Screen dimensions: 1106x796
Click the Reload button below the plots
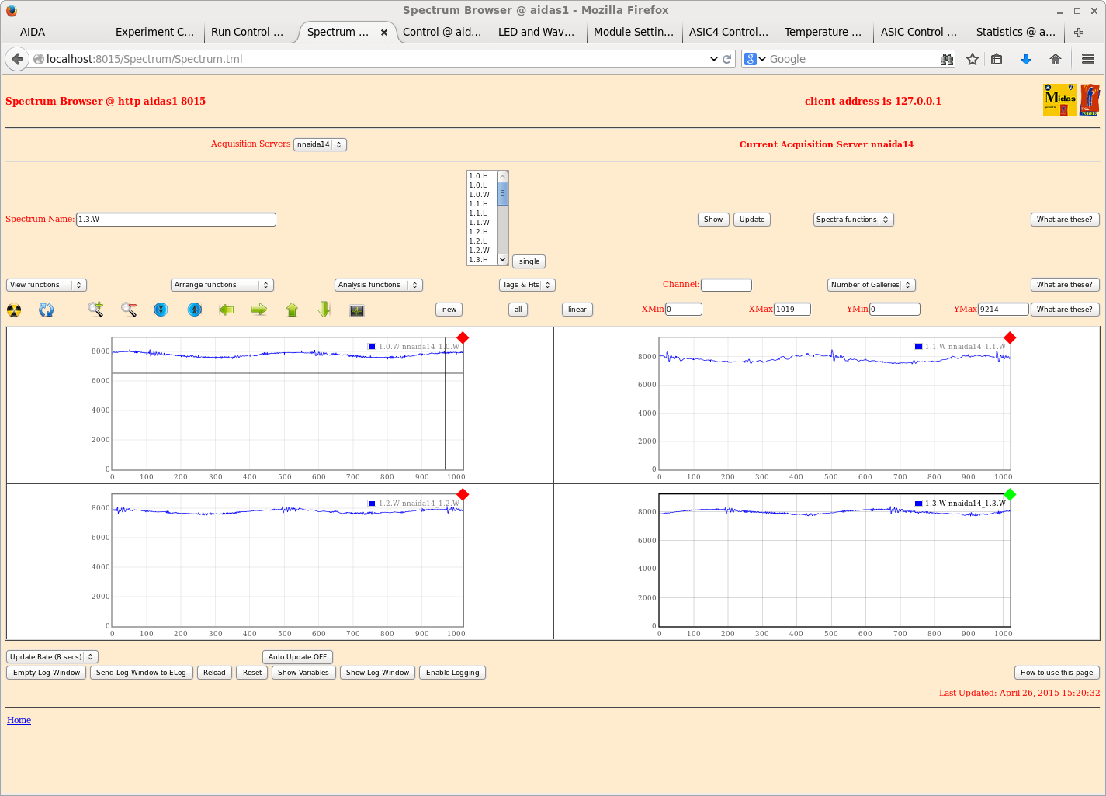[x=214, y=673]
